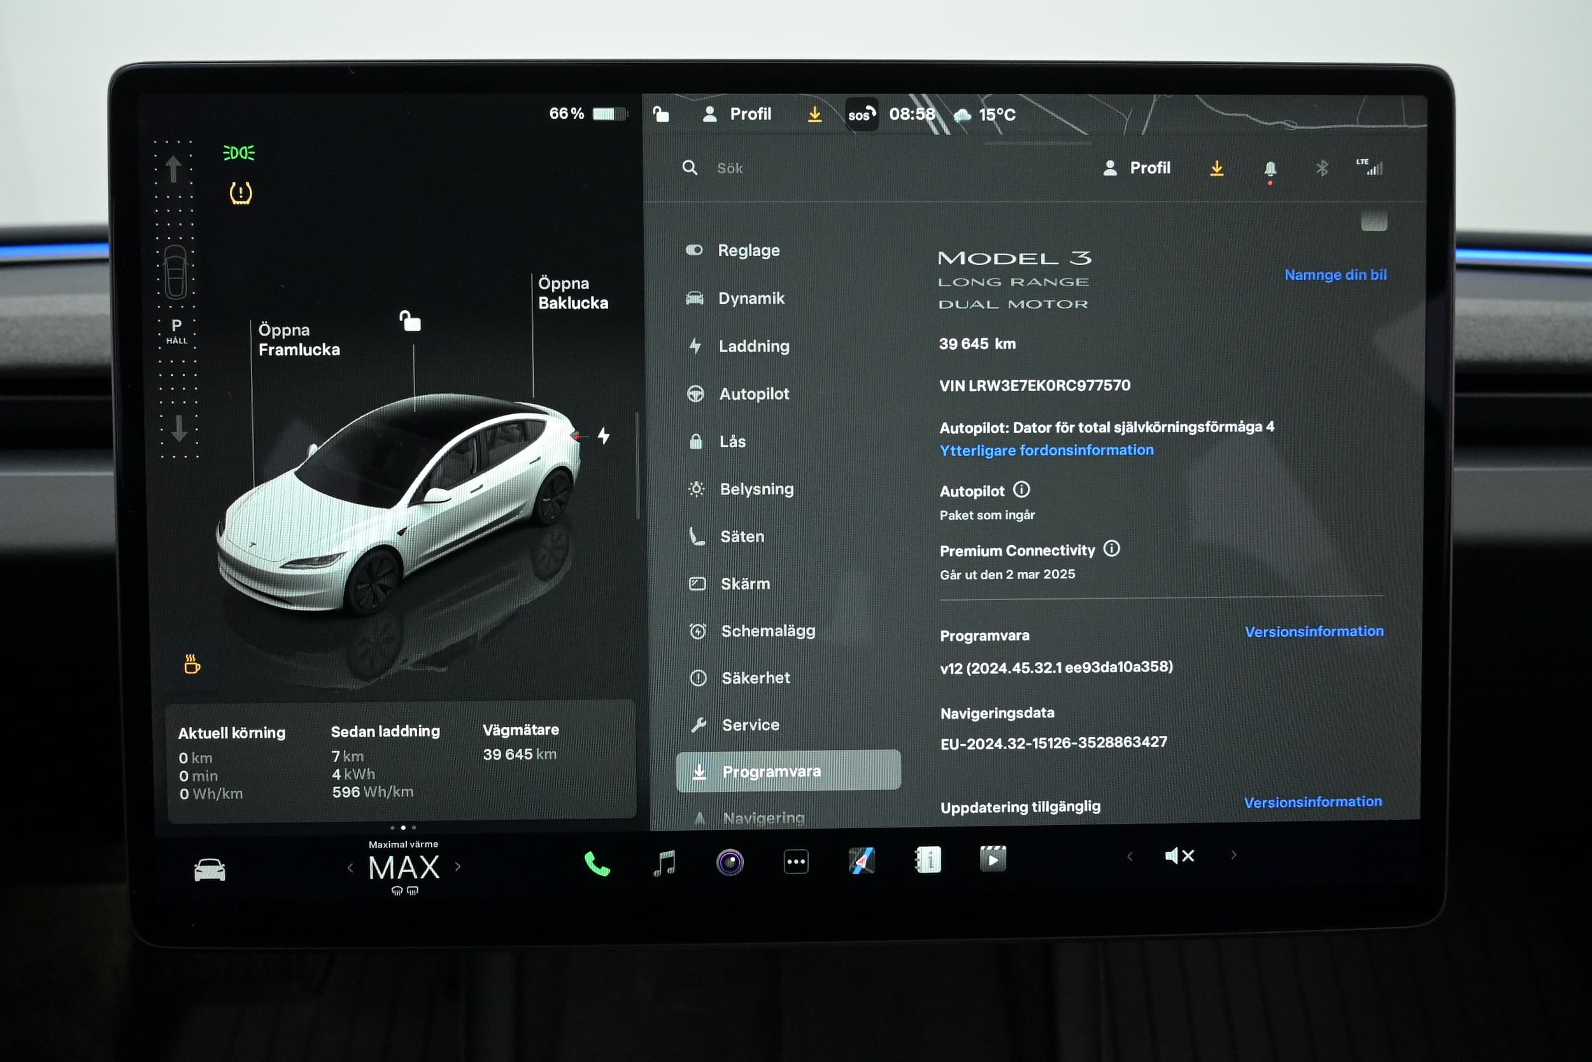Increase temperature with right chevron
Image resolution: width=1592 pixels, height=1062 pixels.
pos(458,866)
